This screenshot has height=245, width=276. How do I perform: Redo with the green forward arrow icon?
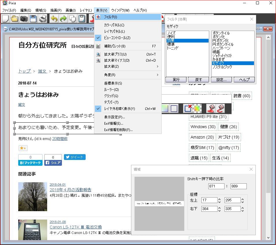pyautogui.click(x=64, y=19)
